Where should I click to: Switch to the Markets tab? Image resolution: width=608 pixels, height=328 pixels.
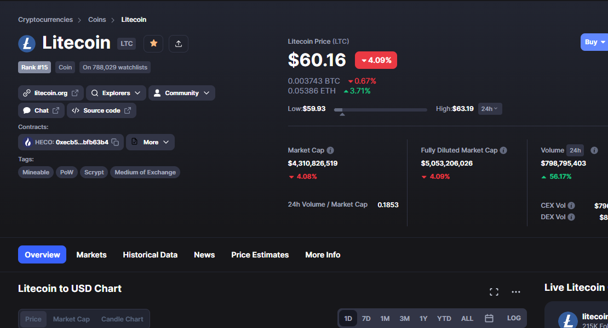(x=91, y=255)
